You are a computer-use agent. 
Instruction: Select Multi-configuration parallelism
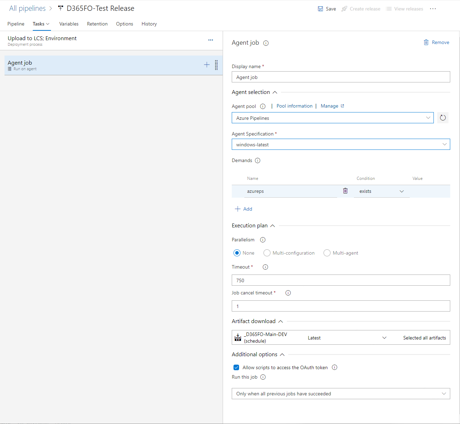pos(267,253)
